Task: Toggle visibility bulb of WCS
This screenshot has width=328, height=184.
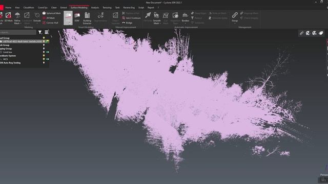Action: coord(44,59)
